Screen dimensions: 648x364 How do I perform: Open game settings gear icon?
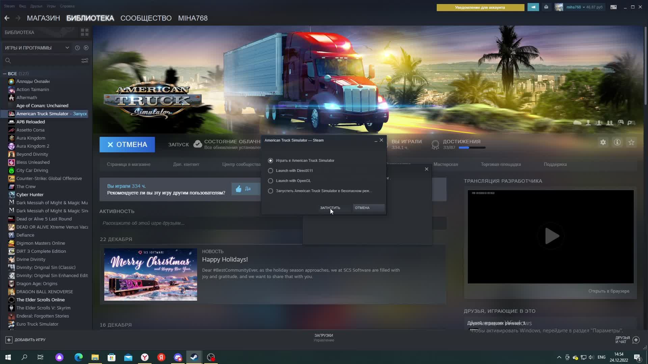pyautogui.click(x=603, y=142)
